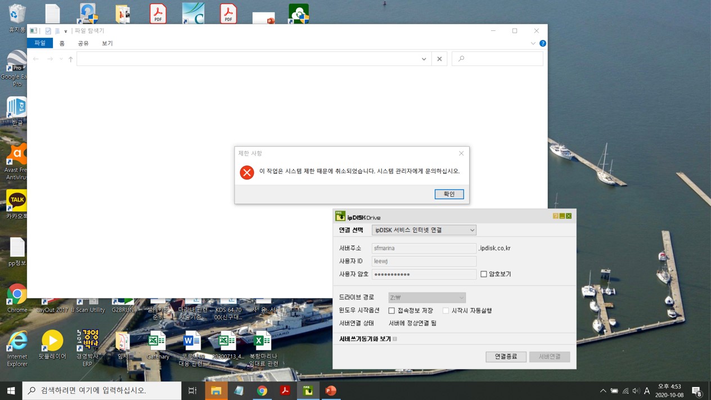Click the PowerPoint taskbar icon
This screenshot has height=400, width=711.
coord(331,390)
